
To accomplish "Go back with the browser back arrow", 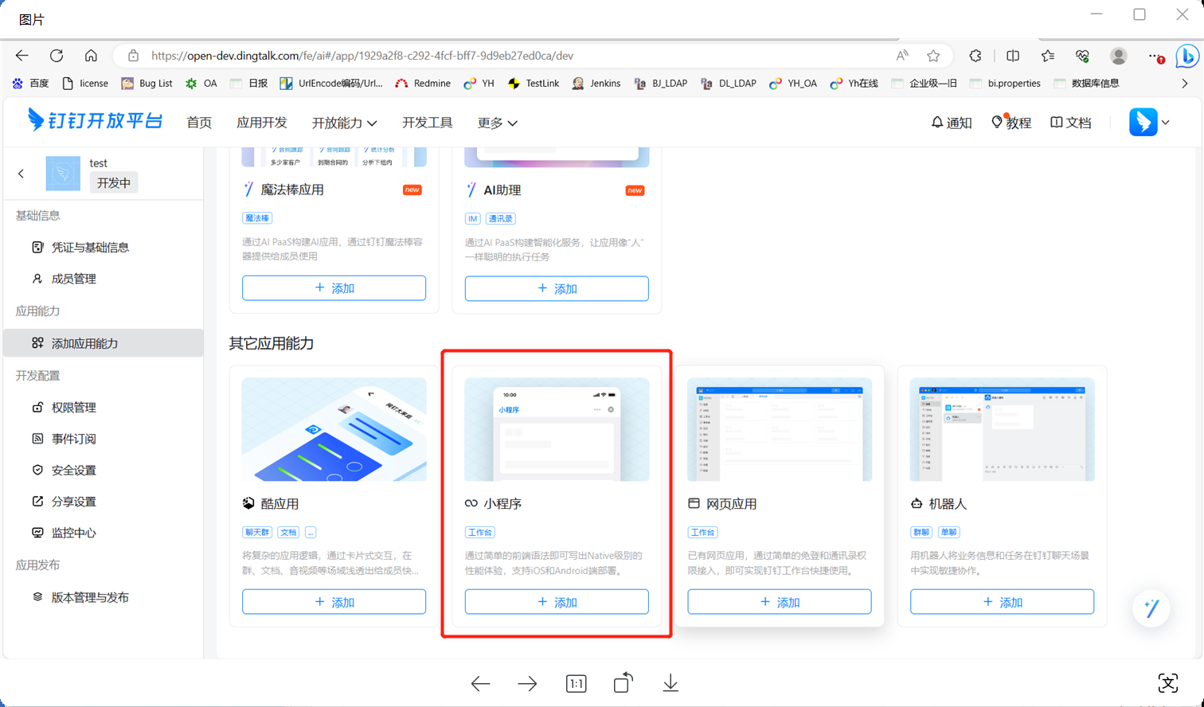I will tap(22, 56).
